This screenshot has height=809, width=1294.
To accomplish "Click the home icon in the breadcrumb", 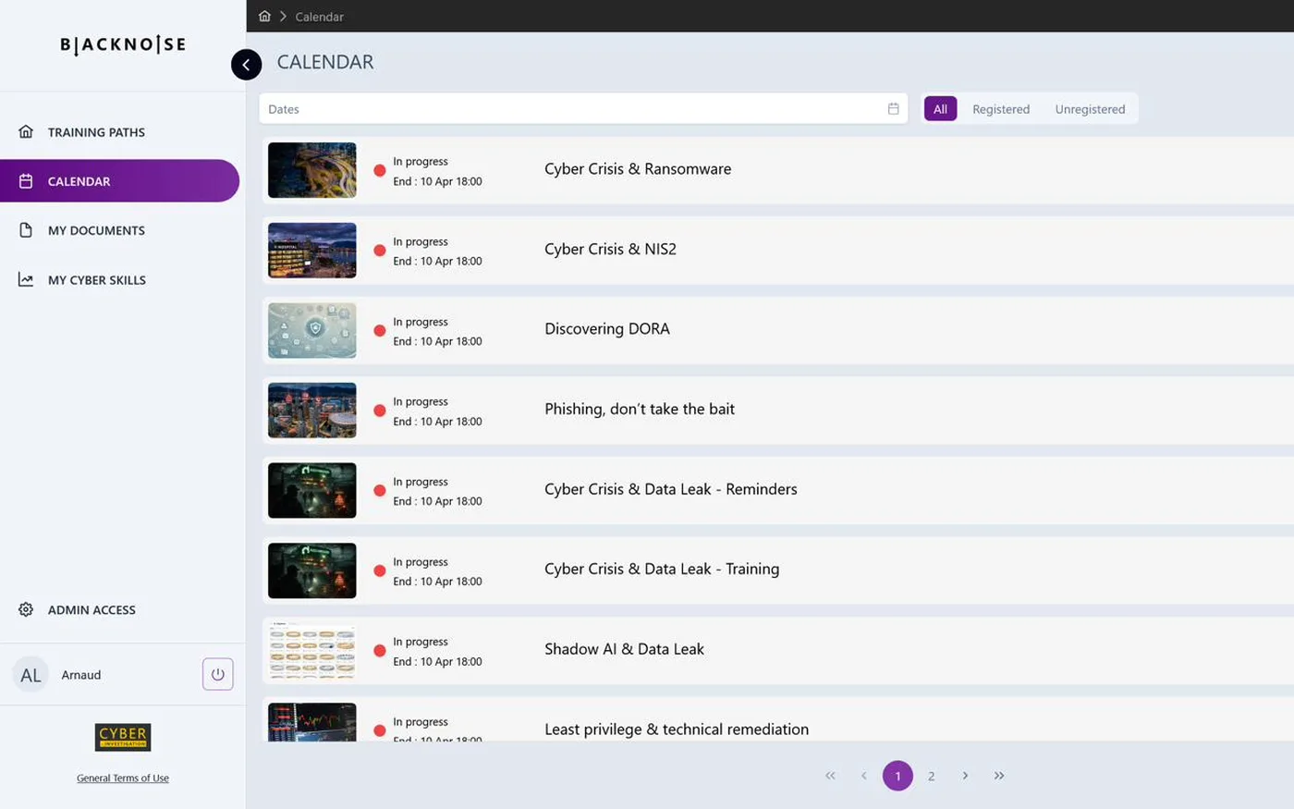I will (264, 17).
